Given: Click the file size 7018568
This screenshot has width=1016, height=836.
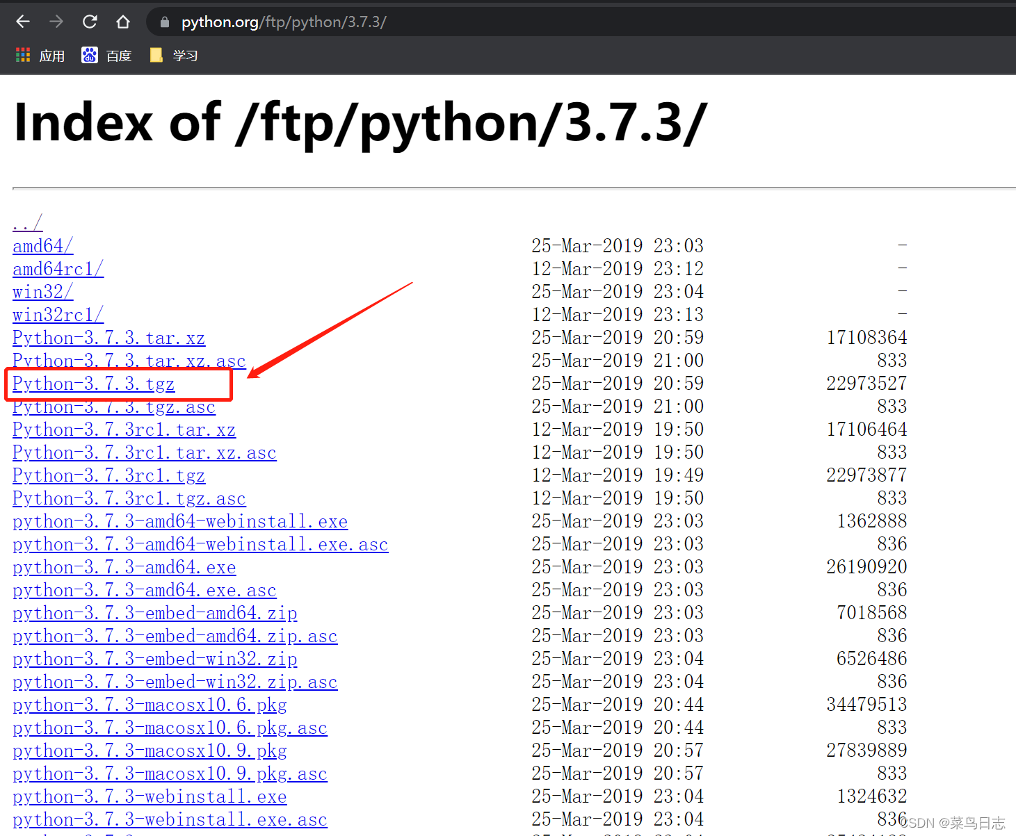Looking at the screenshot, I should point(872,613).
